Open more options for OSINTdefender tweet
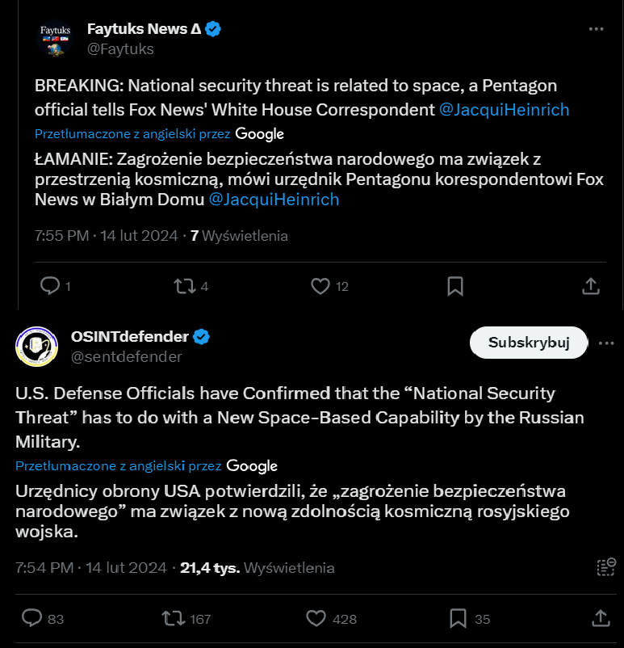This screenshot has width=624, height=648. 606,343
